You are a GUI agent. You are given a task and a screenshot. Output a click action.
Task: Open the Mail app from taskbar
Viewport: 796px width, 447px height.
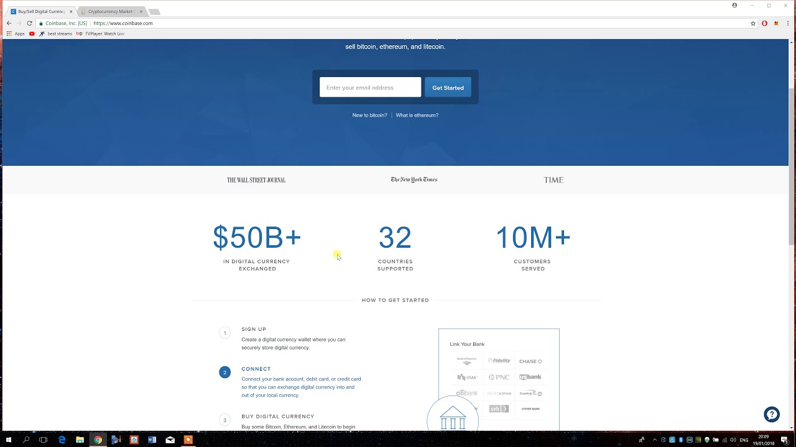pos(170,440)
